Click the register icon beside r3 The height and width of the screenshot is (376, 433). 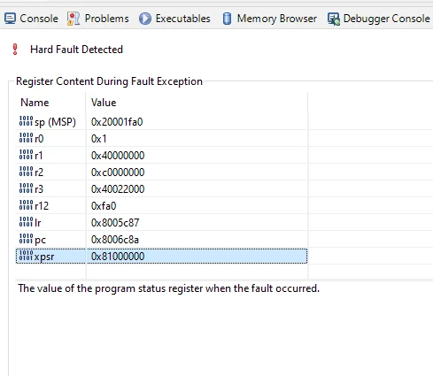[26, 188]
